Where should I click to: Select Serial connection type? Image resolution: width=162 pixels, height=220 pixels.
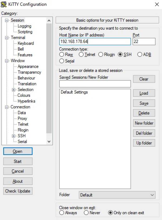click(x=62, y=61)
